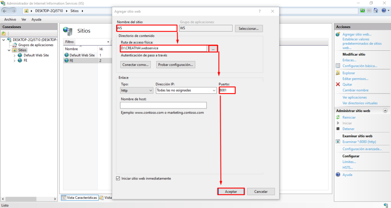Open the Archivo menu
391x208 pixels.
tap(10, 19)
